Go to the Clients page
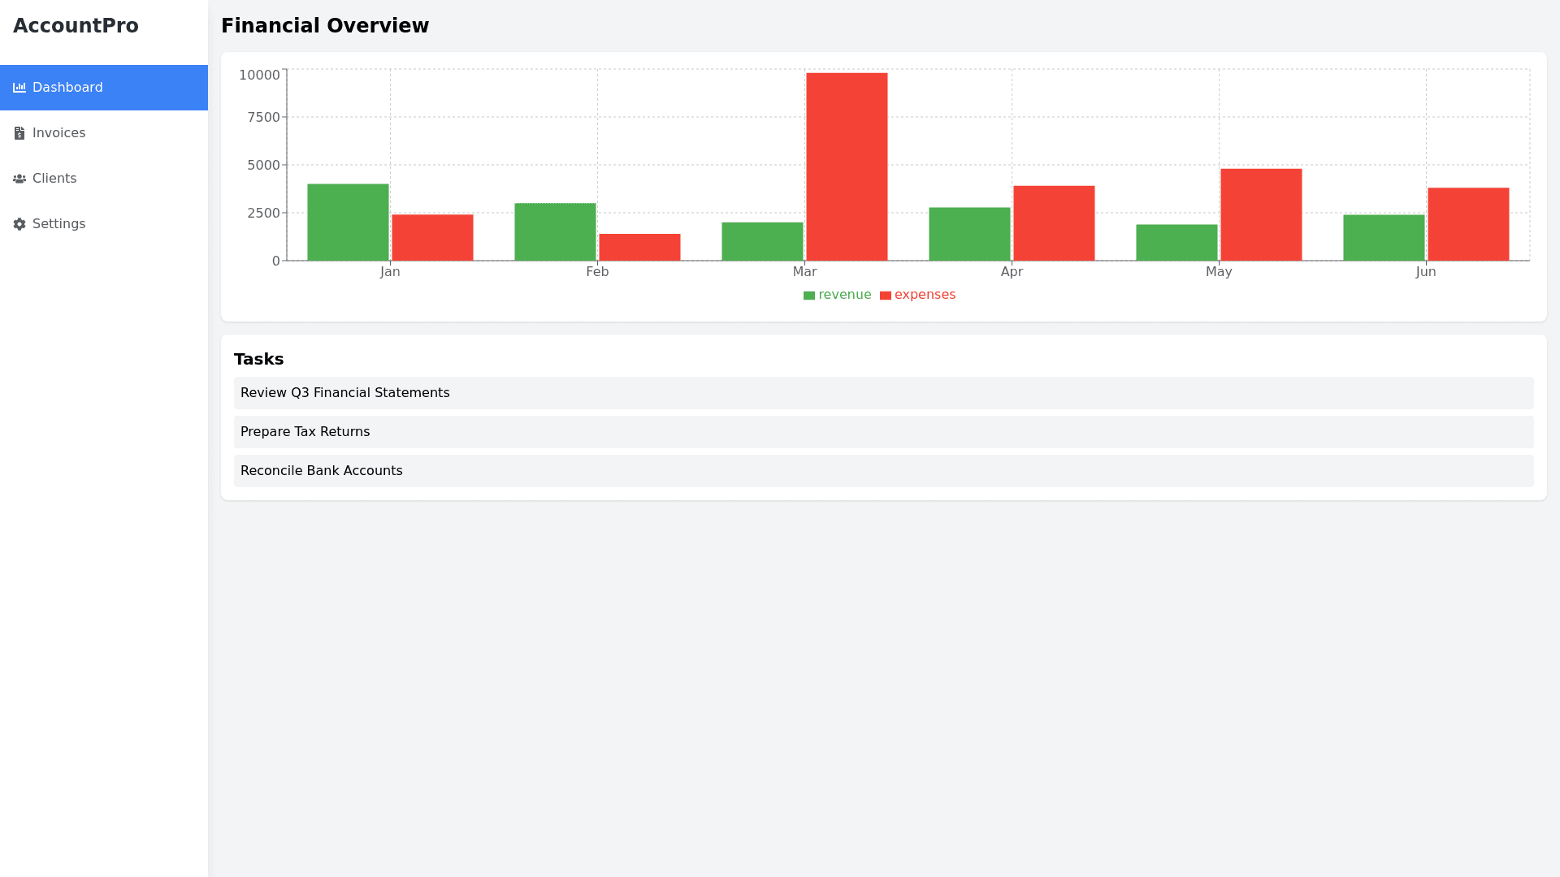This screenshot has width=1560, height=877. pyautogui.click(x=54, y=179)
